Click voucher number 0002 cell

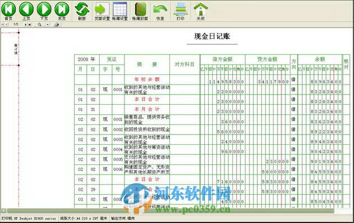click(x=118, y=130)
